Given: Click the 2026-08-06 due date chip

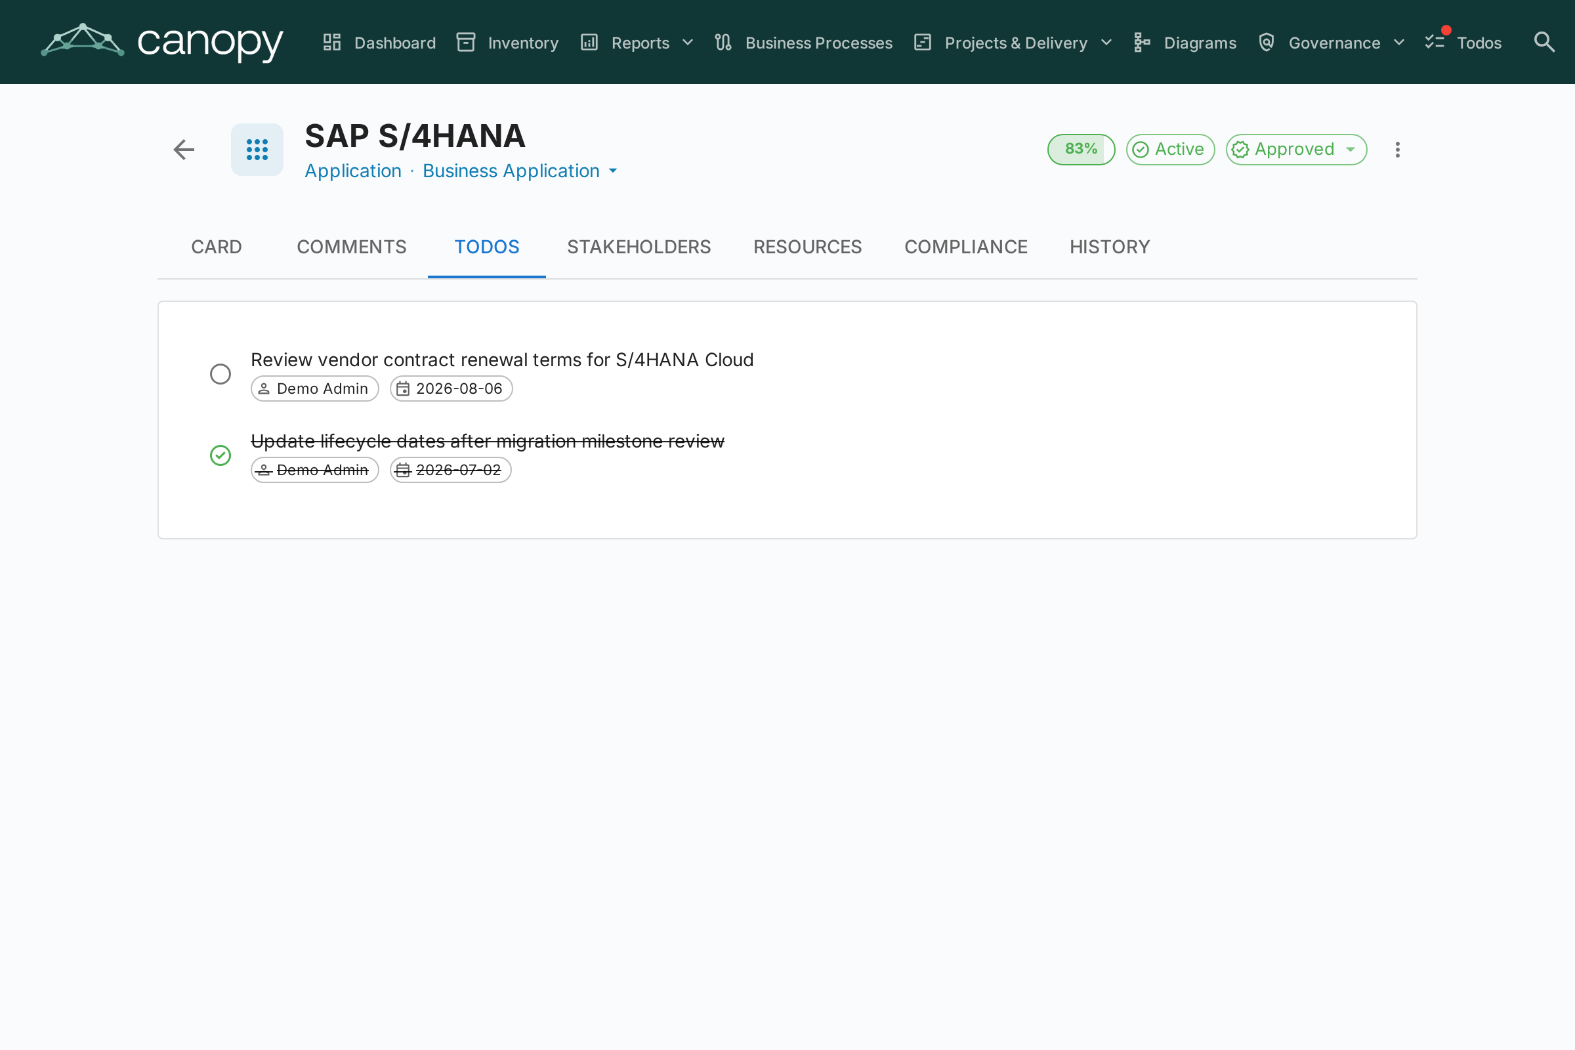Looking at the screenshot, I should 451,388.
